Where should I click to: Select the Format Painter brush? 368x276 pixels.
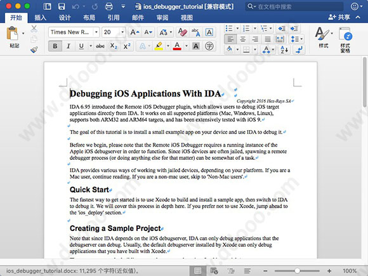(x=34, y=49)
